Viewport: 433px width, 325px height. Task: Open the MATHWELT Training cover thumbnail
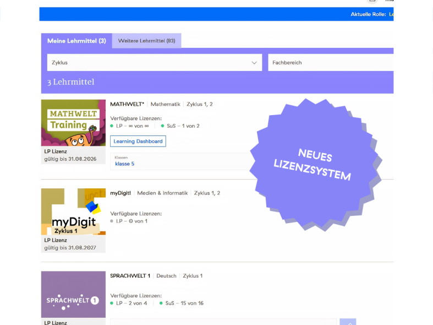73,123
